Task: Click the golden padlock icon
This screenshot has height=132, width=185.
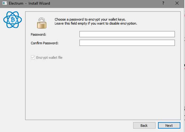Action: [42, 23]
